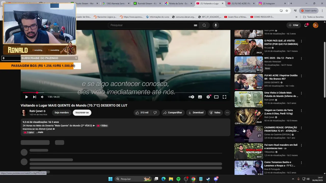Click the search magnifier button
Screen dimensions: 326x183
204,25
